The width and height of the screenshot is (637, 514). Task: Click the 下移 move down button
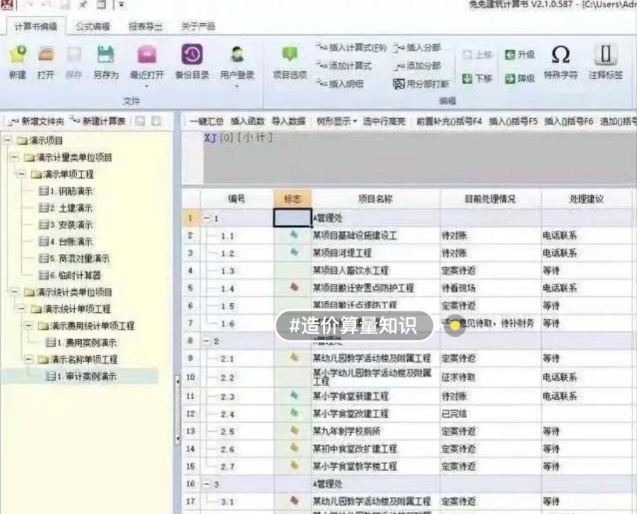(x=477, y=78)
